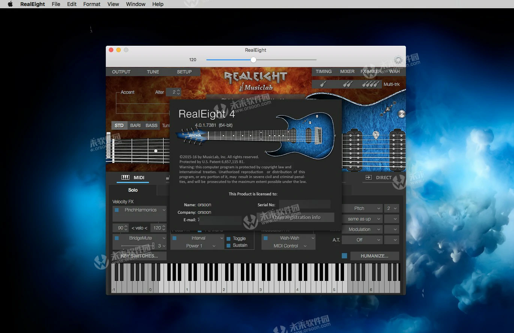Click the white dot on the fretboard
This screenshot has width=514, height=333.
(x=156, y=151)
